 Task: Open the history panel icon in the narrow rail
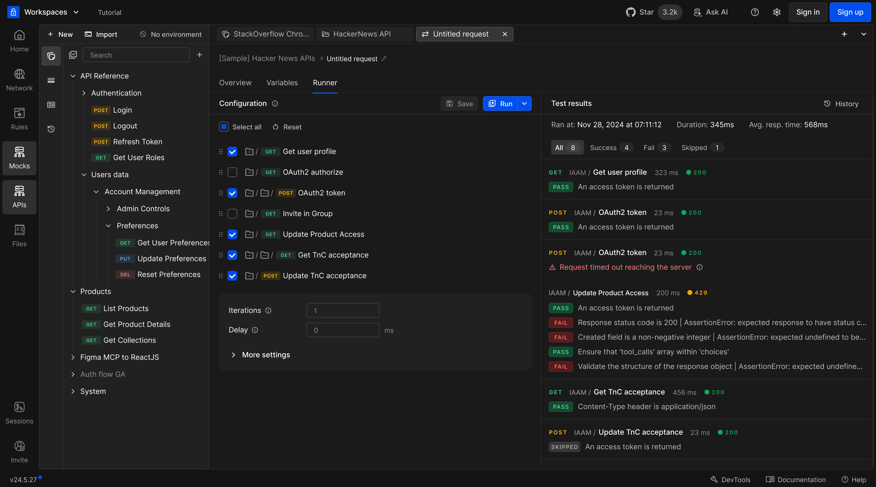tap(51, 129)
